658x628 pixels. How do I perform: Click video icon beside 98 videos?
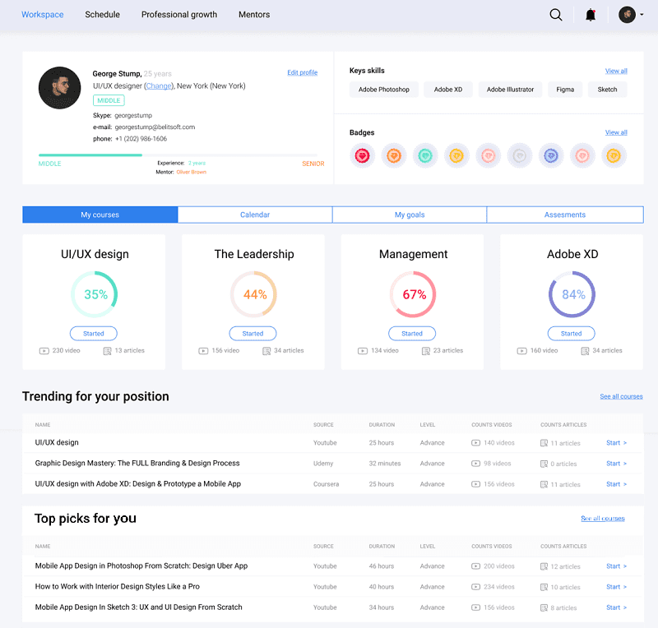[475, 463]
